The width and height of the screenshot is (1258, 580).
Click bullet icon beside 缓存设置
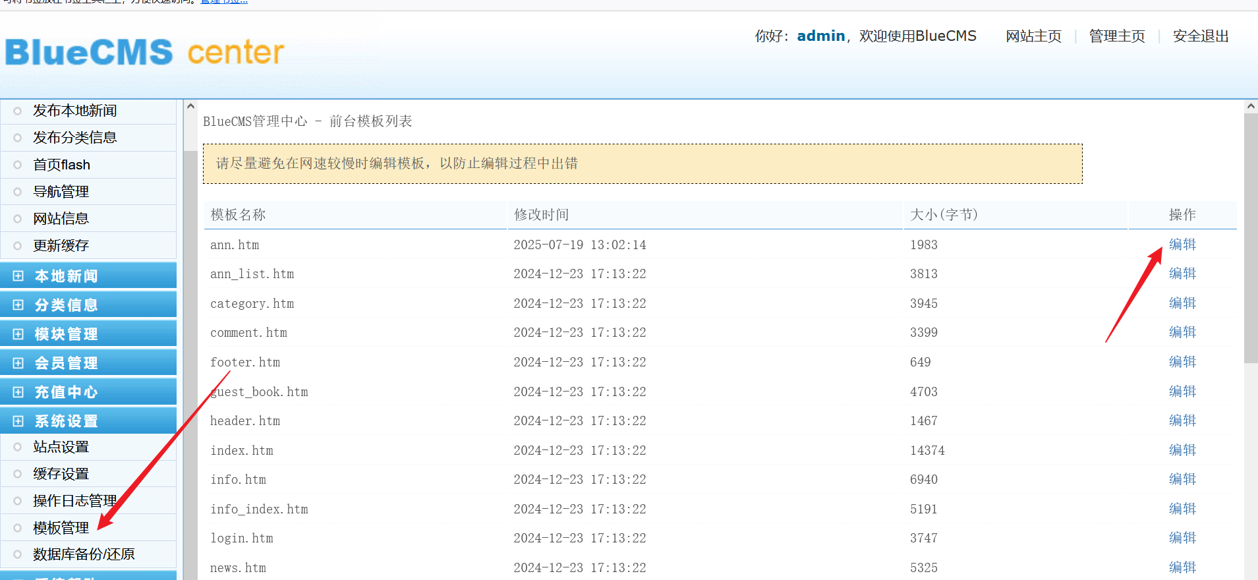tap(18, 474)
